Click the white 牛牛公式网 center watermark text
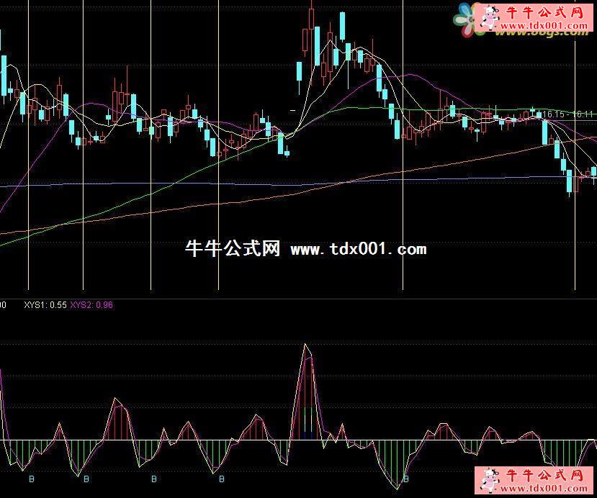Screen dimensions: 597x498 [232, 250]
